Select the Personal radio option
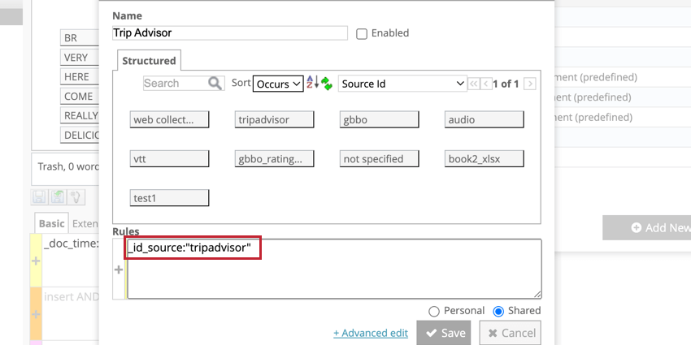This screenshot has width=691, height=345. tap(433, 311)
